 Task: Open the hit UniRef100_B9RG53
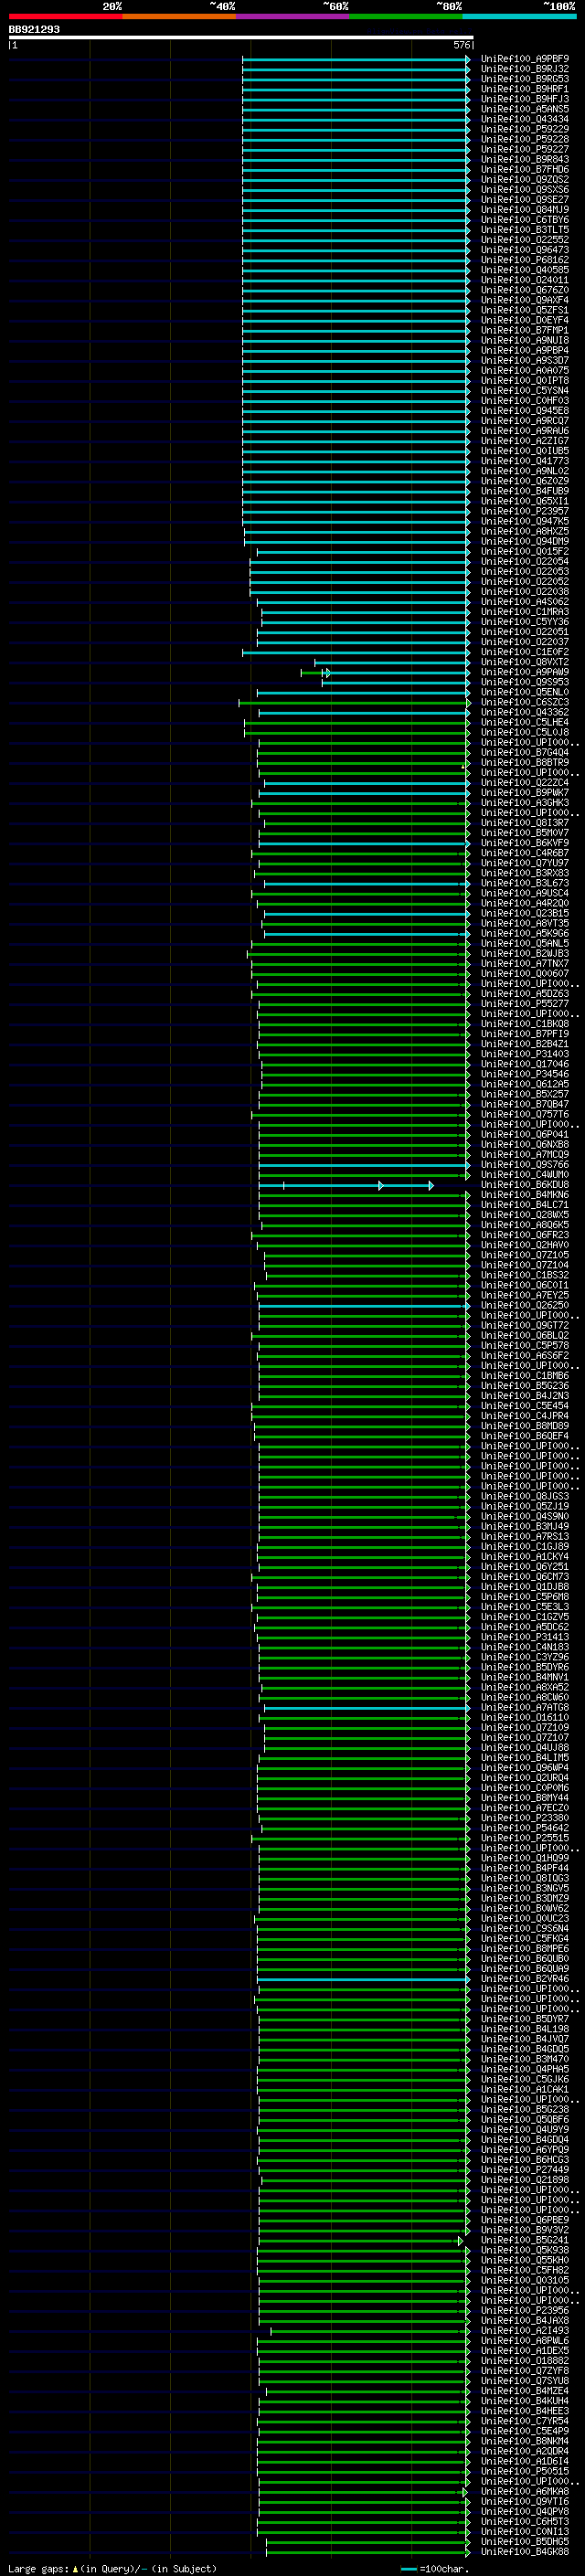(525, 79)
